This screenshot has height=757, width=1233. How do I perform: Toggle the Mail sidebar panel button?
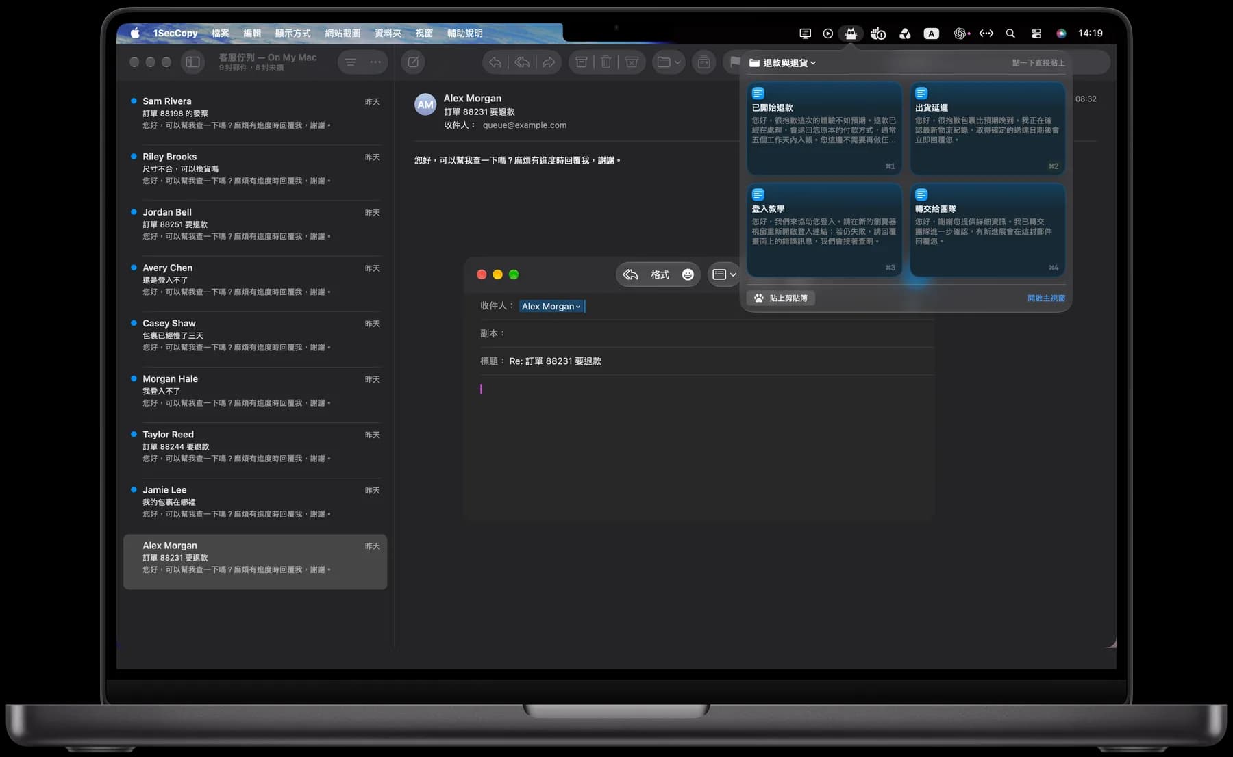(193, 62)
